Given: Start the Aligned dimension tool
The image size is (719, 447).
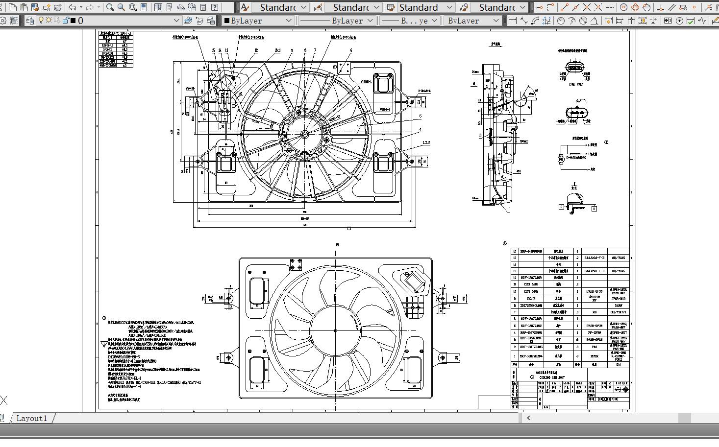Looking at the screenshot, I should pyautogui.click(x=524, y=21).
